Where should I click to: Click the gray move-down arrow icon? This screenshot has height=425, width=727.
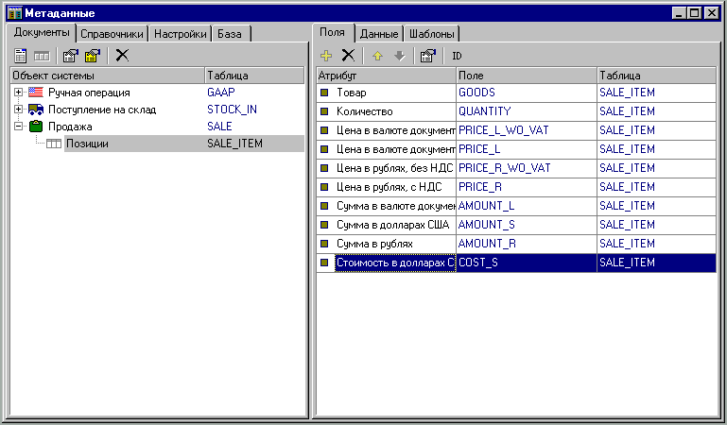click(x=399, y=56)
